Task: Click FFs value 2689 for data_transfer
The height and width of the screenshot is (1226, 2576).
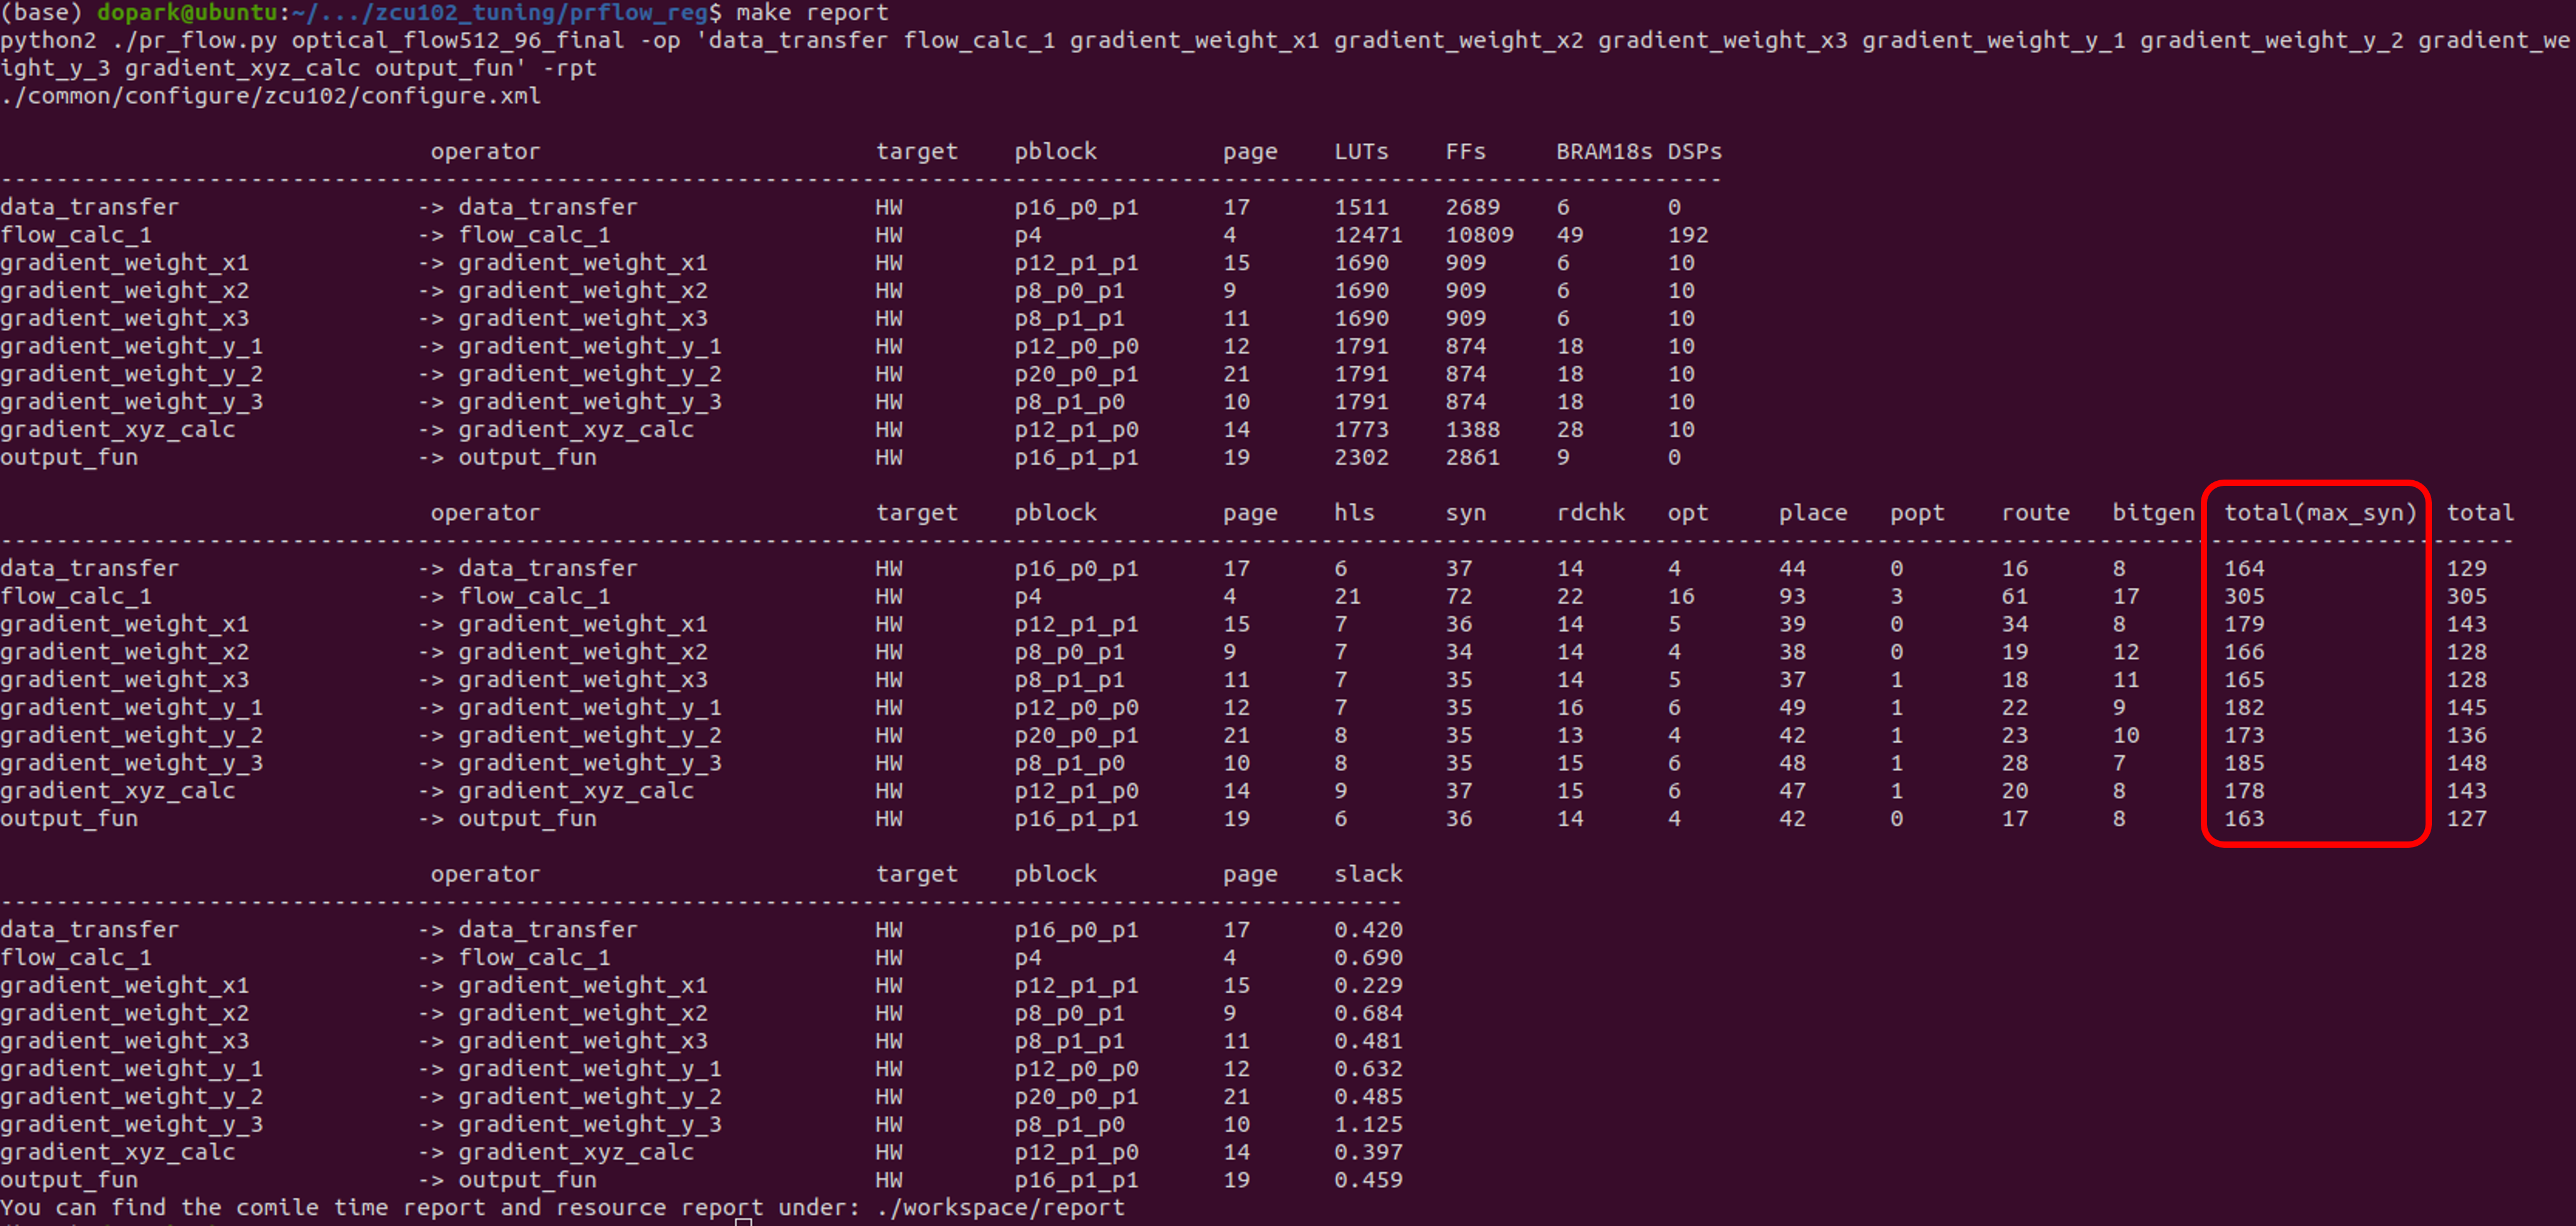Action: click(1472, 207)
